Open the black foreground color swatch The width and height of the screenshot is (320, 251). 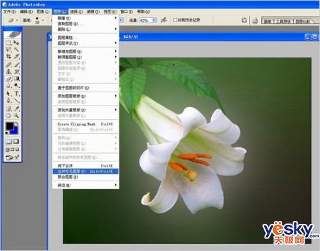point(10,126)
